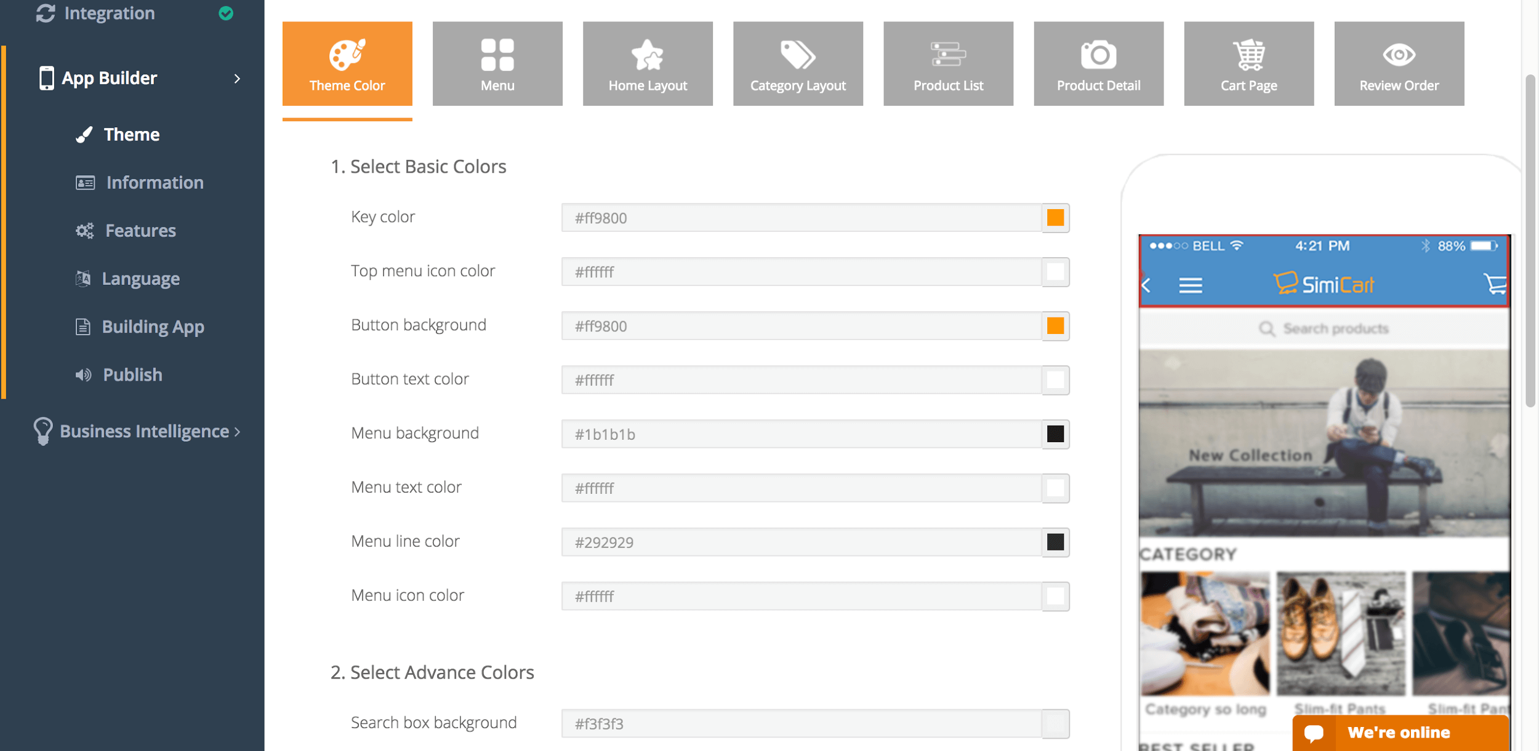This screenshot has height=751, width=1539.
Task: Open the Menu background black swatch
Action: (x=1055, y=434)
